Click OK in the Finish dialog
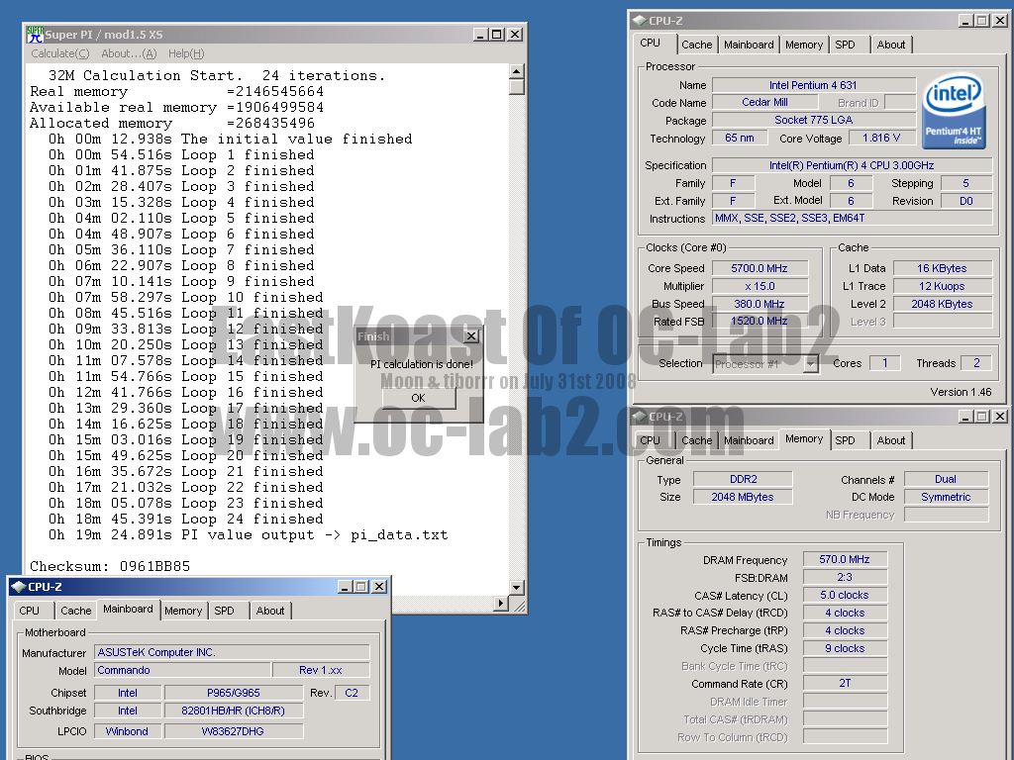This screenshot has width=1014, height=760. (x=419, y=398)
